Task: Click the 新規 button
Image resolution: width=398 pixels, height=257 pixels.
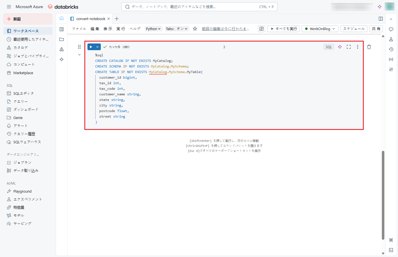Action: (x=28, y=19)
